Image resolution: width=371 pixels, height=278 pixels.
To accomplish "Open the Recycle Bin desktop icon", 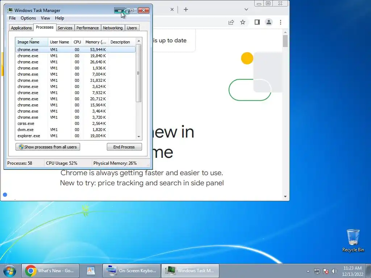I will click(x=353, y=240).
